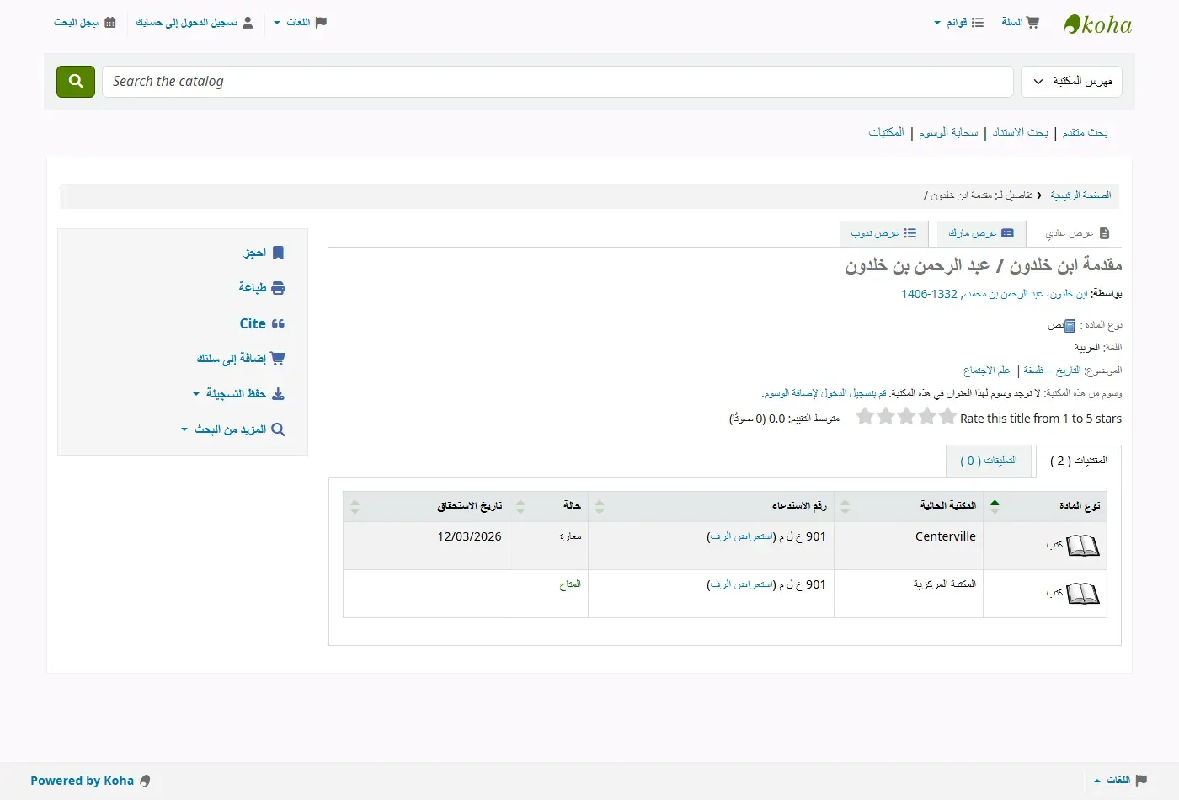Open بحث متقدم advanced search

coord(1085,132)
